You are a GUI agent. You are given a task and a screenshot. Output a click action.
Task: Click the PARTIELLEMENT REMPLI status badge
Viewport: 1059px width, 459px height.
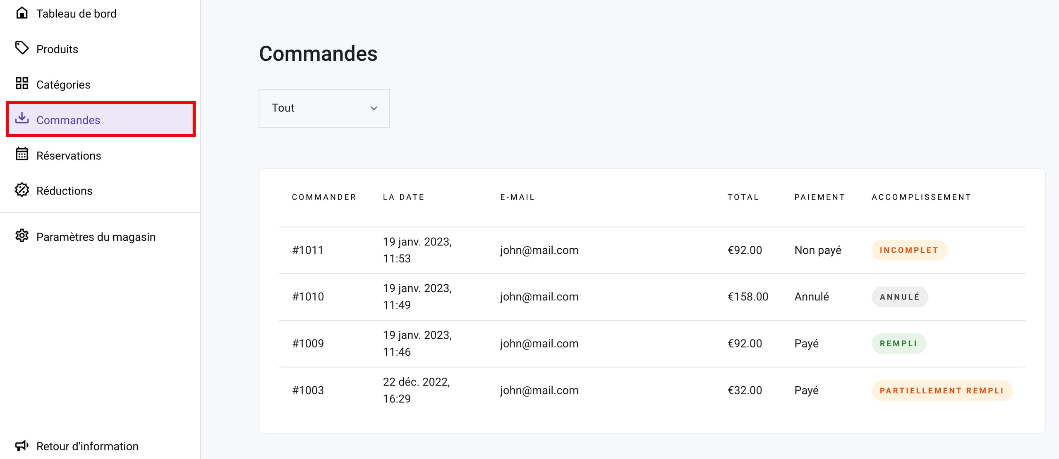[x=942, y=391]
